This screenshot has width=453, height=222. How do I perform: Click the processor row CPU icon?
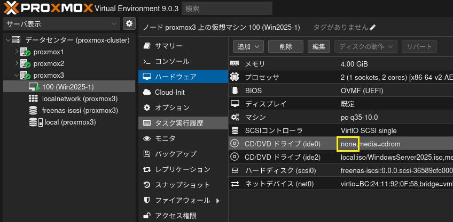235,77
